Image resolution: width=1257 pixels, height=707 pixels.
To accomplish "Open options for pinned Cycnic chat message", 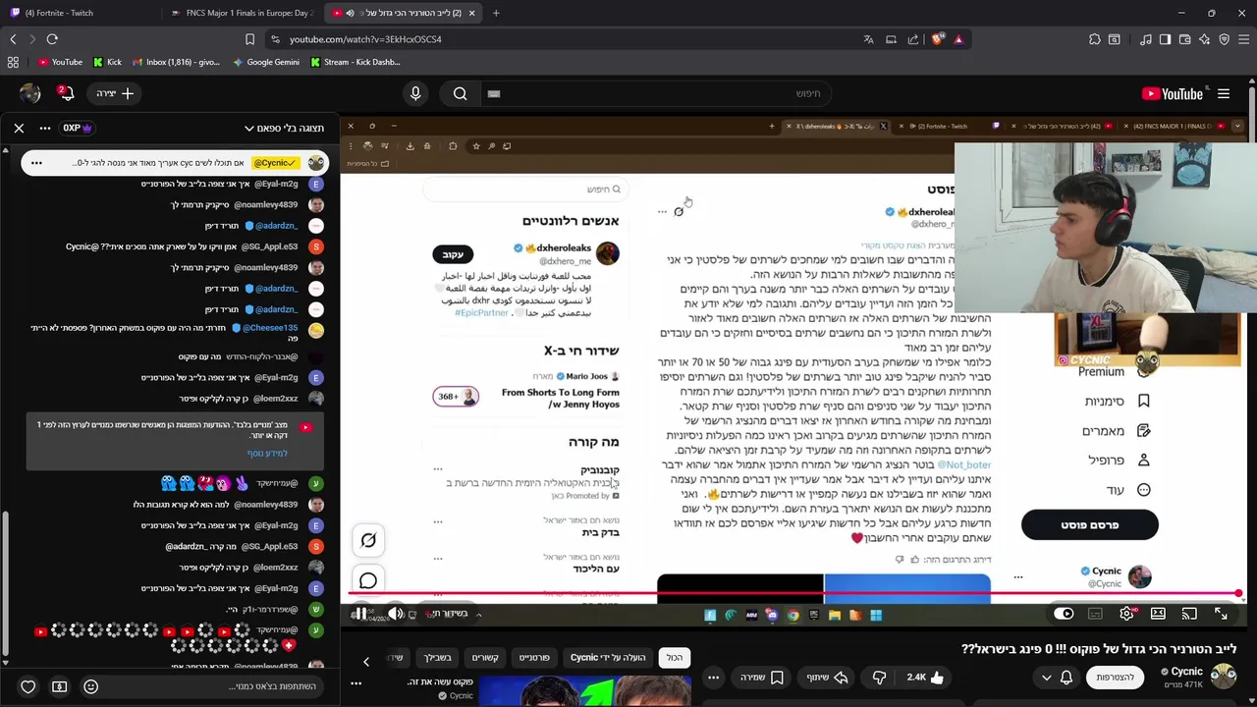I will [x=36, y=163].
